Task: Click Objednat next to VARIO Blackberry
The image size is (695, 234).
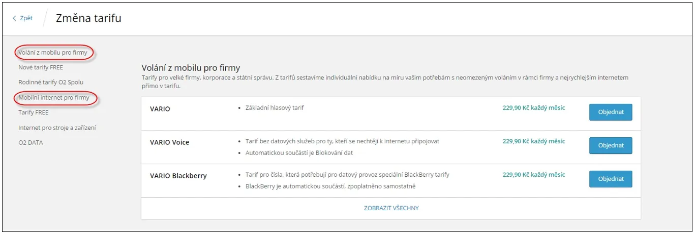Action: 611,179
